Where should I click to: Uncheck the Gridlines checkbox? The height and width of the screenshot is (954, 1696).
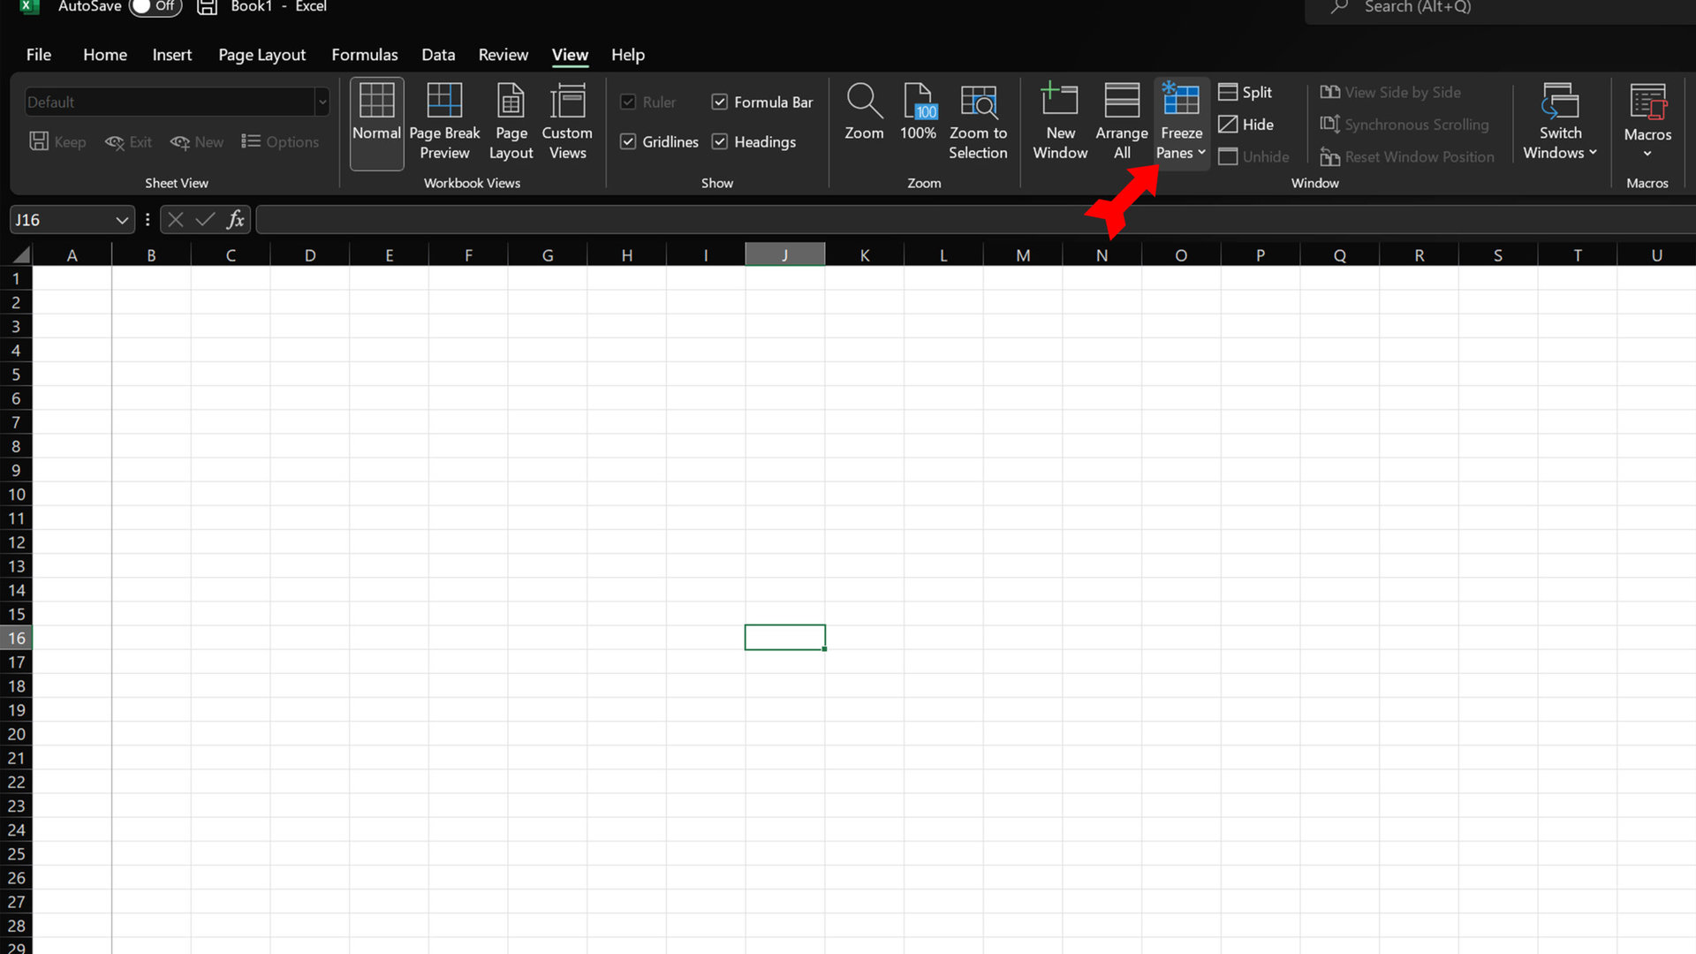tap(628, 141)
